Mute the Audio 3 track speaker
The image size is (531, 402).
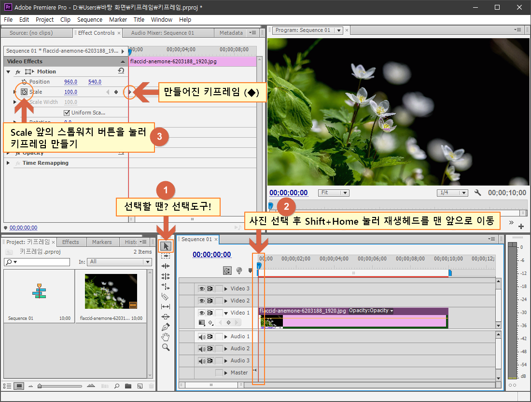point(201,361)
